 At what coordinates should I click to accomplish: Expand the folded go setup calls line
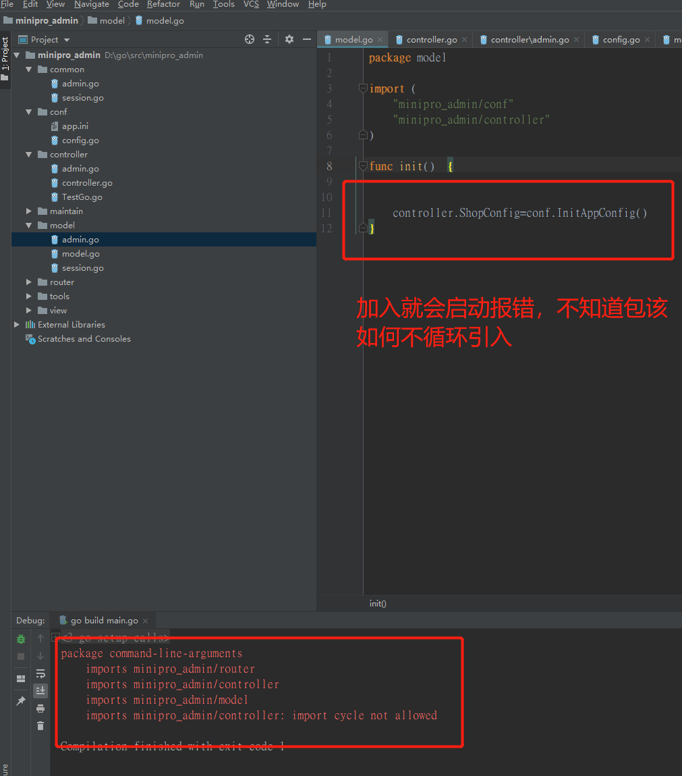[x=55, y=637]
